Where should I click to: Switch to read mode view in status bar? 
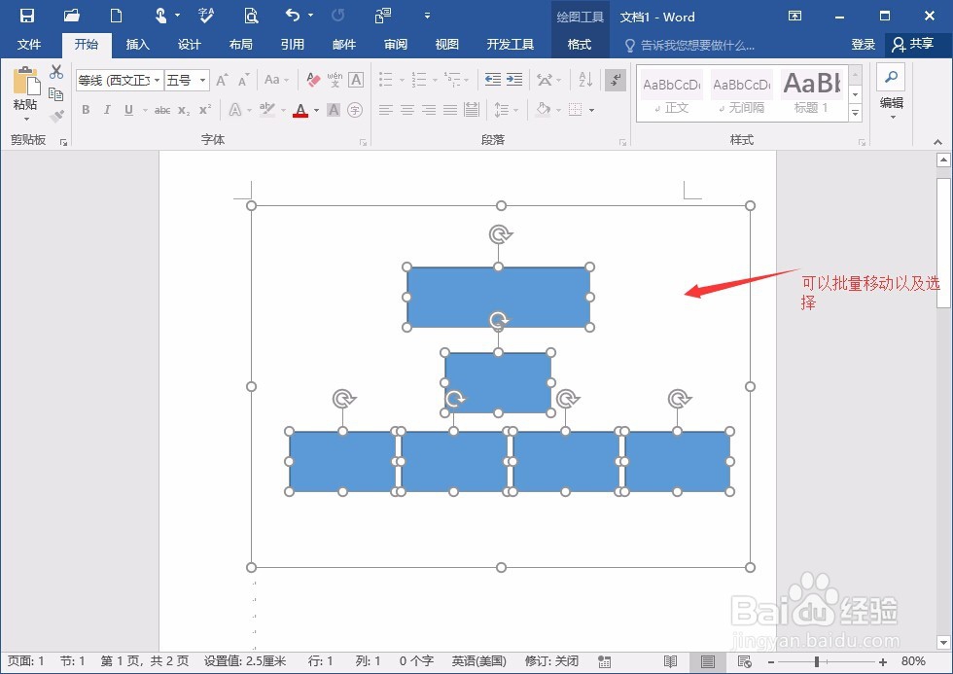(670, 661)
